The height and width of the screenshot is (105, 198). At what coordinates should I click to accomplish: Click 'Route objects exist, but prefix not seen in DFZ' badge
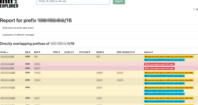click(164, 91)
